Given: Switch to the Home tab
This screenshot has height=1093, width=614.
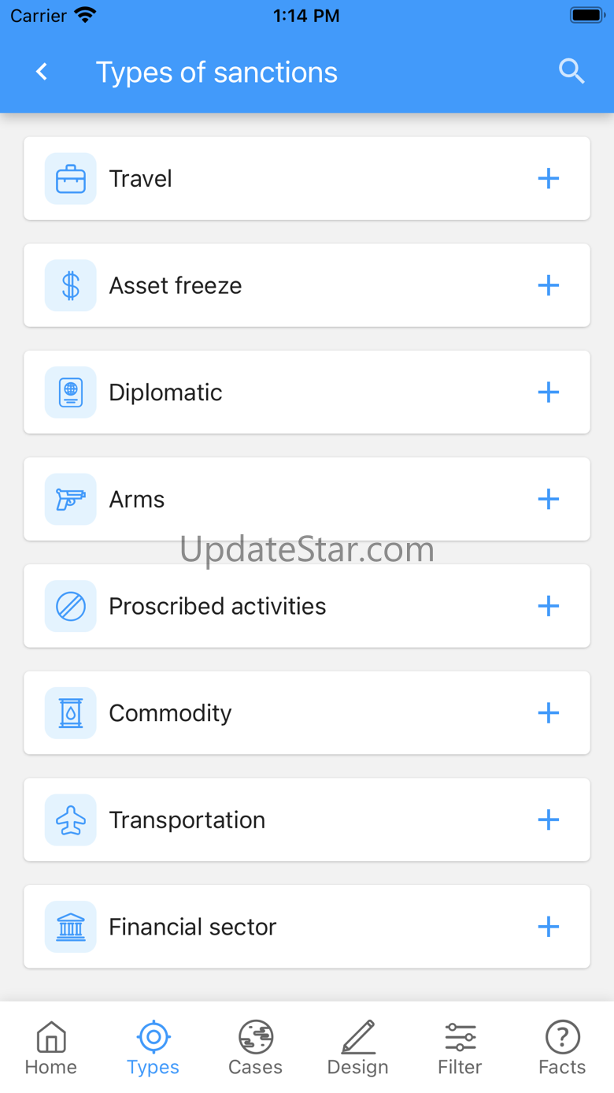Looking at the screenshot, I should [51, 1047].
